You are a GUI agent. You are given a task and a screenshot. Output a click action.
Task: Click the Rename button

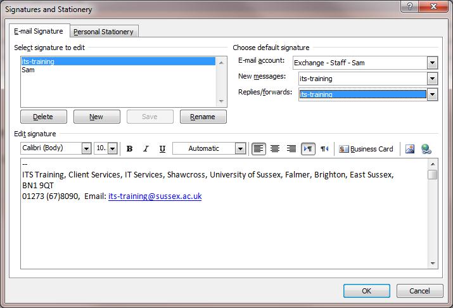203,117
